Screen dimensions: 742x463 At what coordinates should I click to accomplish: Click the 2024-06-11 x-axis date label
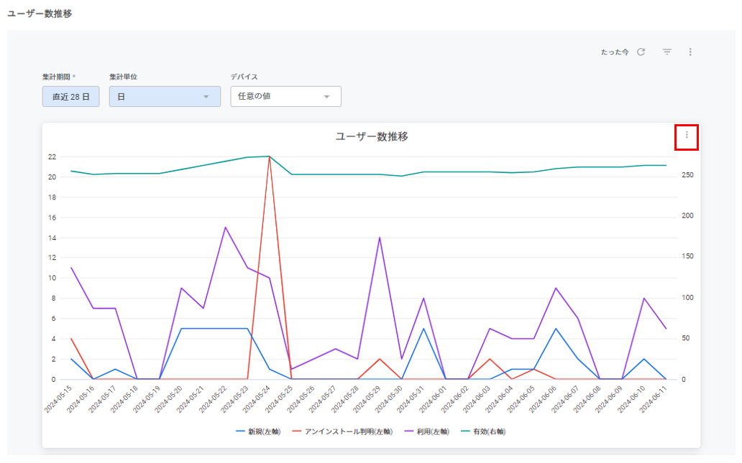pyautogui.click(x=654, y=399)
